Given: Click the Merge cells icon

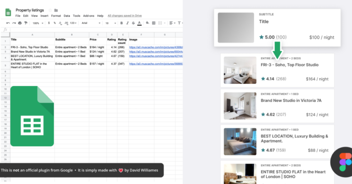Looking at the screenshot, I should [x=160, y=23].
